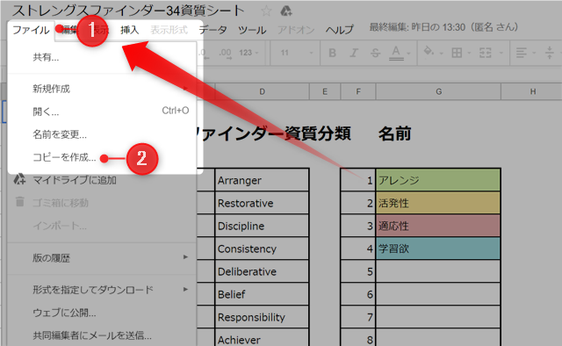Select the Deliberative cell
This screenshot has height=346, width=562.
(262, 271)
